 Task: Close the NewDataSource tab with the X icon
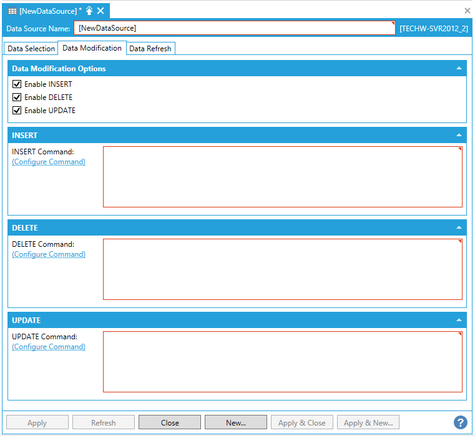(x=100, y=11)
